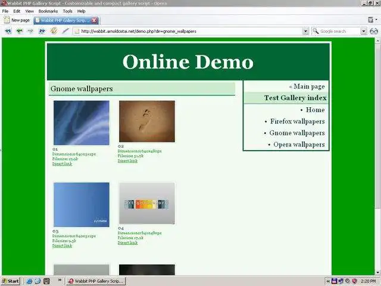This screenshot has height=286, width=381.
Task: Click the Rewind navigation icon
Action: [8, 31]
